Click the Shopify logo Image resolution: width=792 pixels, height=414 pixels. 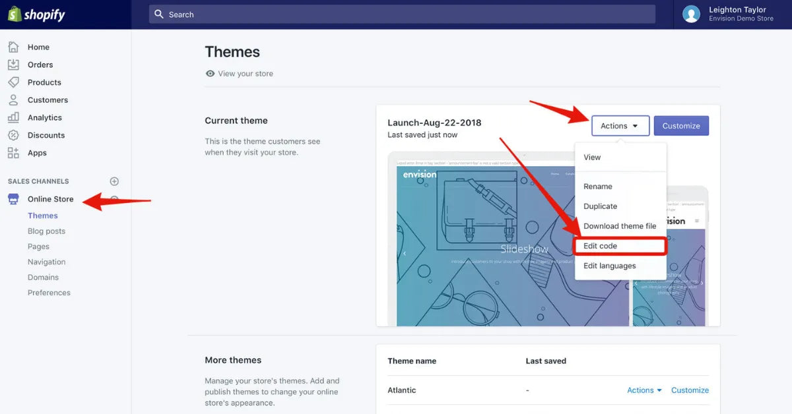[36, 14]
